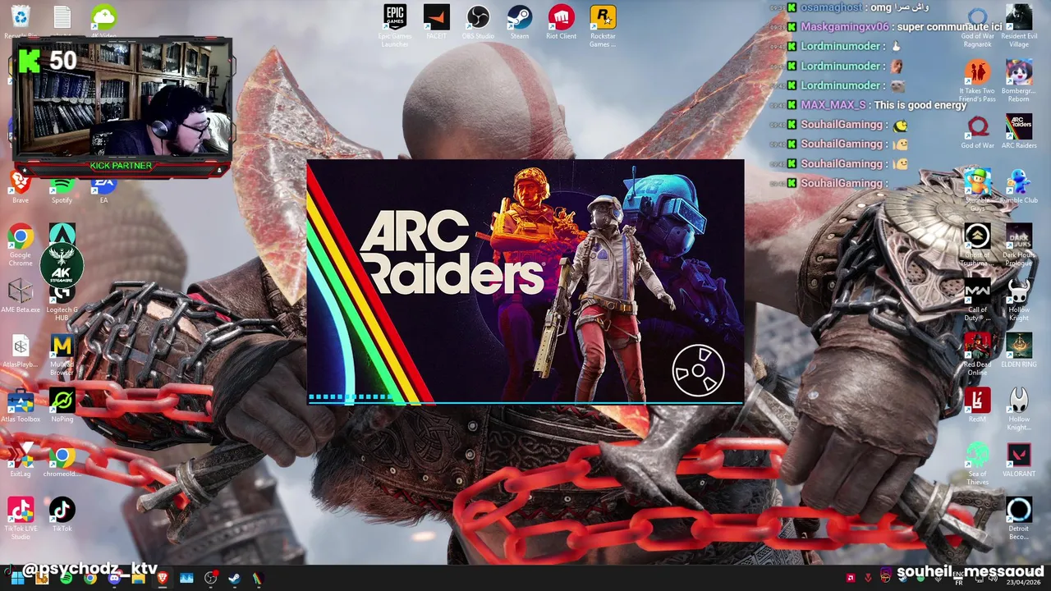The width and height of the screenshot is (1051, 591).
Task: Open the AMD Software tray icon
Action: (851, 577)
